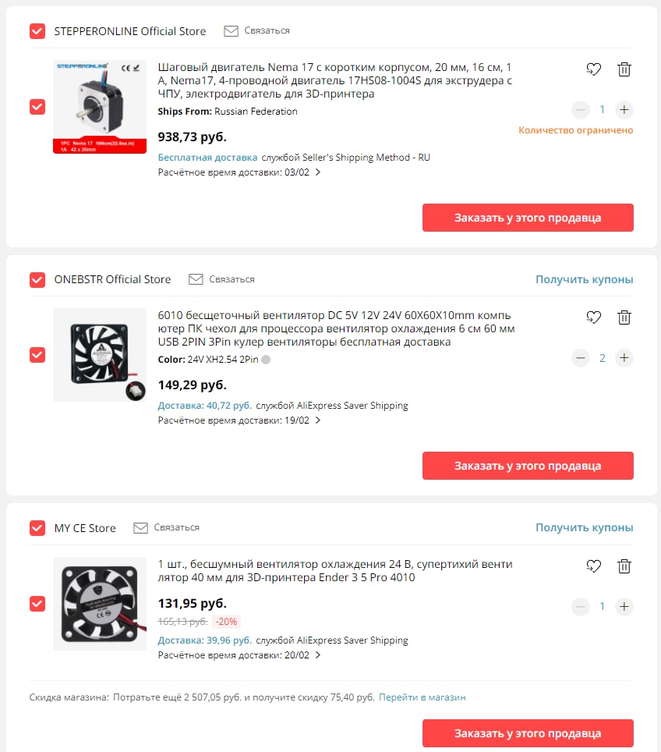Click the envelope icon next to STEPPERONLINE store
Screen dimensions: 661x752
[231, 31]
